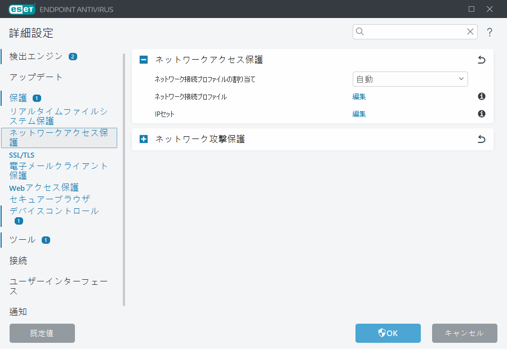Restore defaults with the 既定値 button
This screenshot has width=507, height=349.
42,333
